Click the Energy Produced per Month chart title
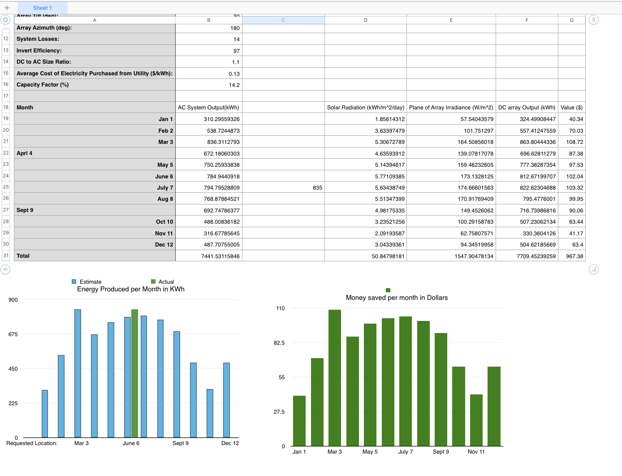This screenshot has height=476, width=622. [130, 289]
